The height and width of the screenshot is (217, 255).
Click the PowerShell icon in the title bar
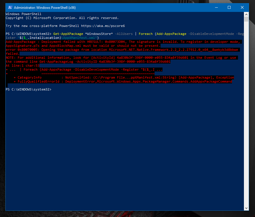pos(10,7)
